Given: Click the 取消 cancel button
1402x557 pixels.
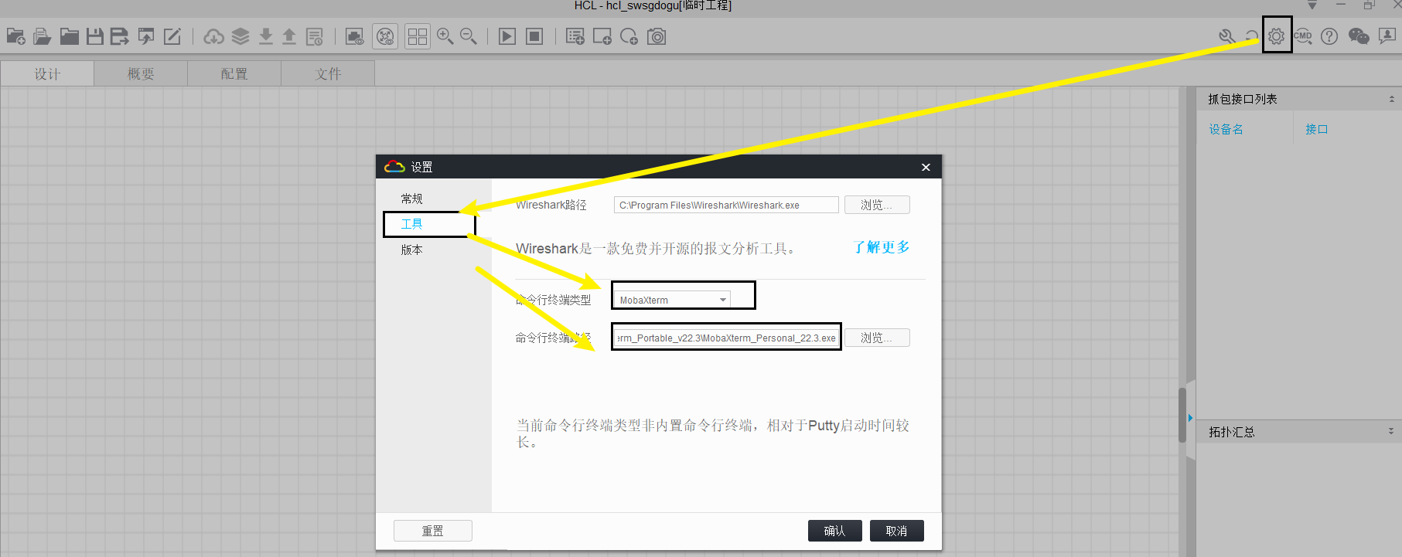Looking at the screenshot, I should pyautogui.click(x=897, y=531).
